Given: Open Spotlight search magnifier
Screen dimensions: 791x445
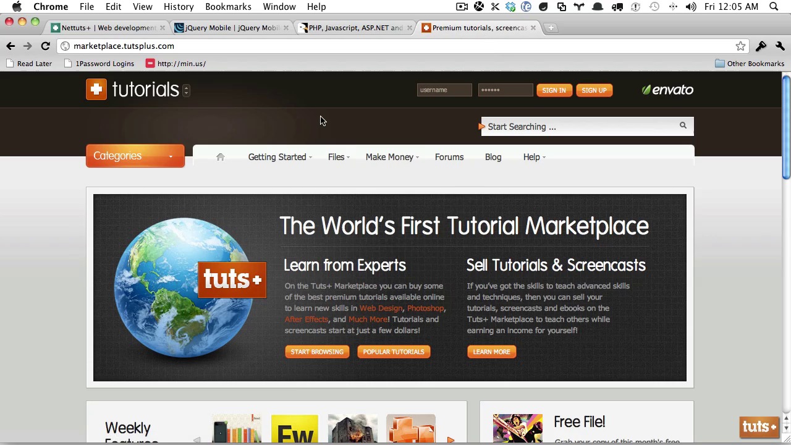Looking at the screenshot, I should click(x=774, y=7).
